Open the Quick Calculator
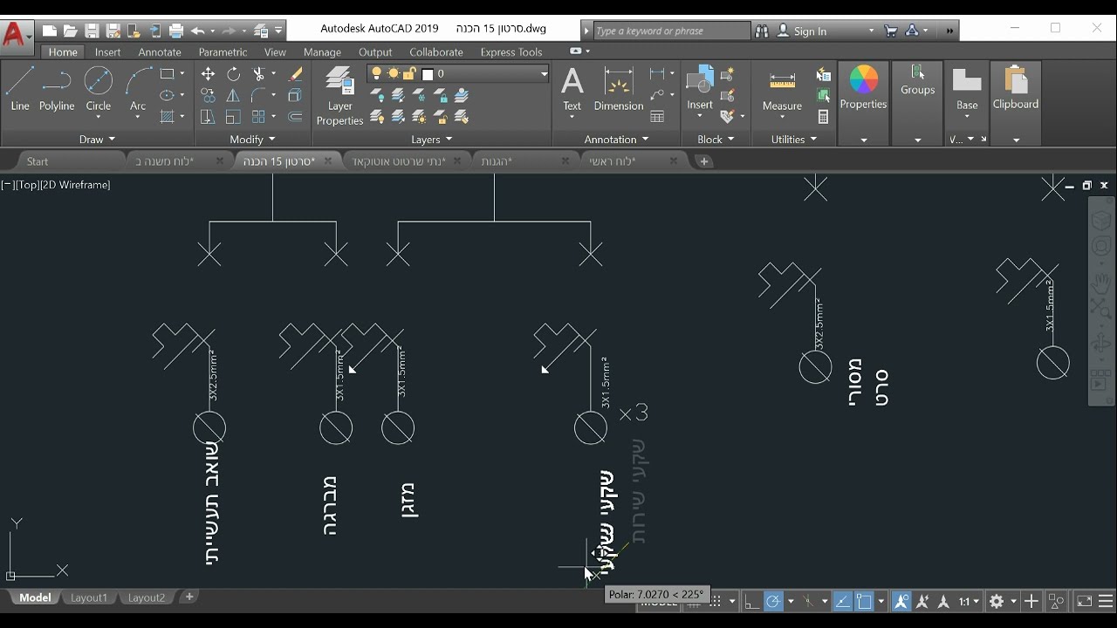Viewport: 1117px width, 628px height. click(x=823, y=117)
